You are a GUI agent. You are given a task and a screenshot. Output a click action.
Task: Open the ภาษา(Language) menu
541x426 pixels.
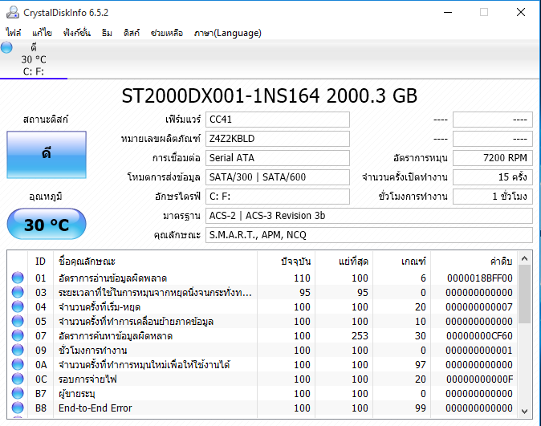pos(227,33)
